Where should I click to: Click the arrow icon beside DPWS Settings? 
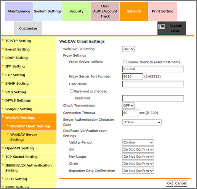pos(3,100)
